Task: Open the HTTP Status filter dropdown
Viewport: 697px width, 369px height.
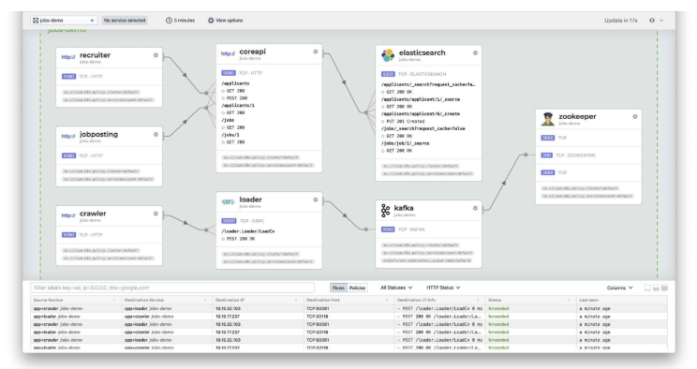Action: point(443,288)
